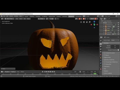Hide BezierCurve with its eye icon
The width and height of the screenshot is (120, 90).
[x=118, y=25]
